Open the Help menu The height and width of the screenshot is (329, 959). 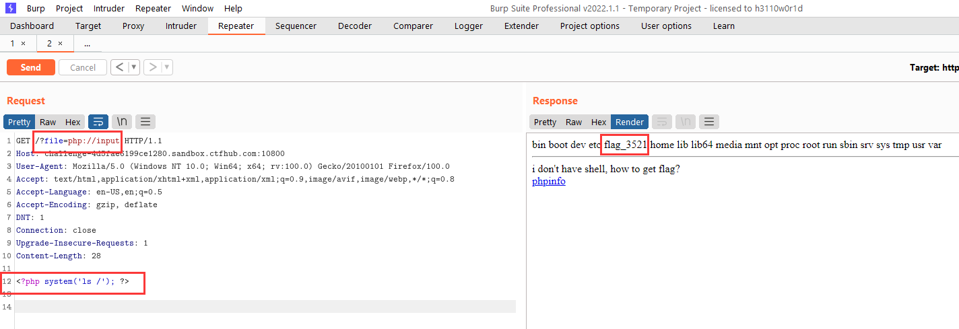pos(233,8)
